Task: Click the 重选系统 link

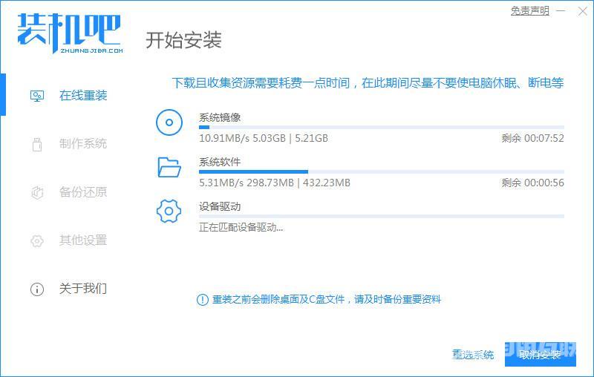Action: tap(473, 355)
